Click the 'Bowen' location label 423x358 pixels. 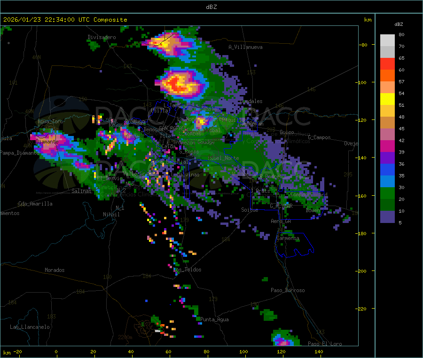click(x=313, y=210)
